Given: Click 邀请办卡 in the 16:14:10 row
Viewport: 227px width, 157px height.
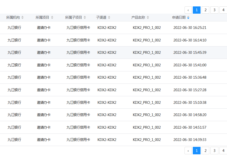Looking at the screenshot, I should (44, 40).
